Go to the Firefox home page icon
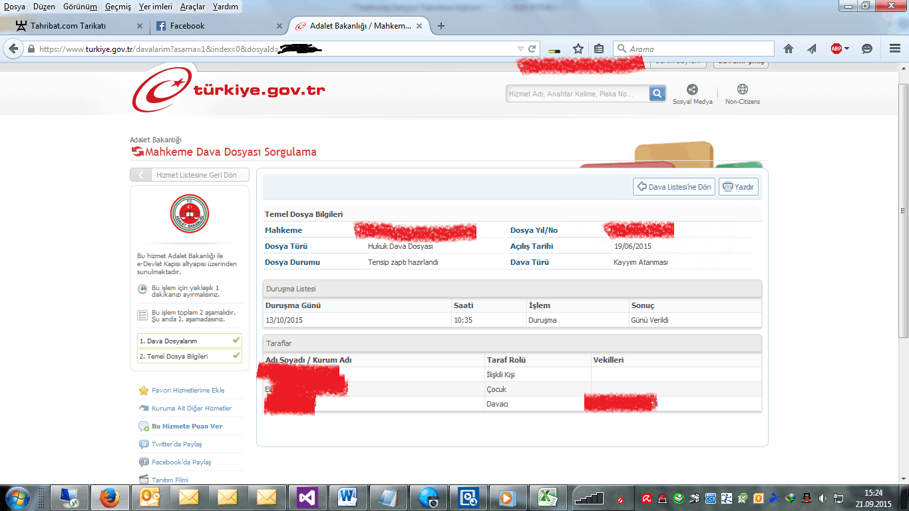 (789, 49)
